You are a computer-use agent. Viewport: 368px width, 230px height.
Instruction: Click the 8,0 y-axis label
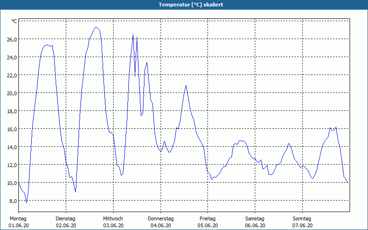click(x=13, y=201)
